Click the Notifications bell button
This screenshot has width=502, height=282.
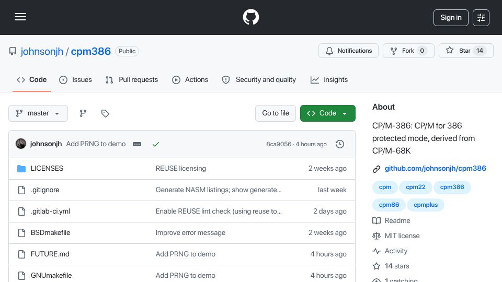[x=348, y=51]
